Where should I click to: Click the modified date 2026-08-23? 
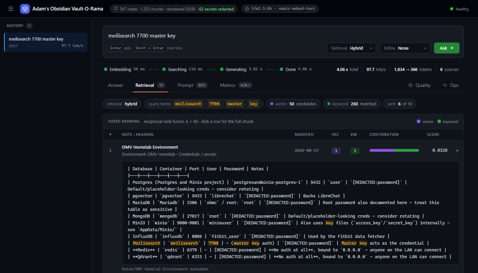[307, 150]
